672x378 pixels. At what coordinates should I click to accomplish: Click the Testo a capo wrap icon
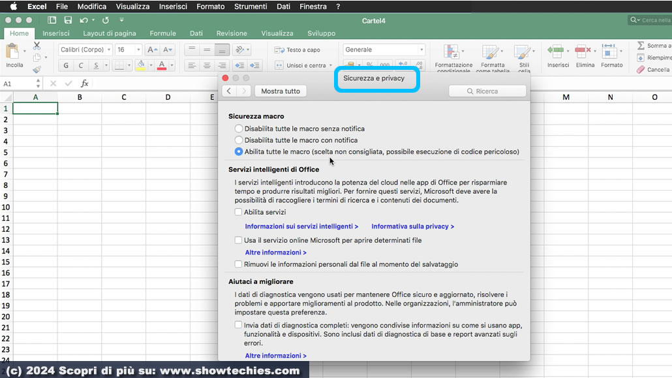[x=279, y=50]
